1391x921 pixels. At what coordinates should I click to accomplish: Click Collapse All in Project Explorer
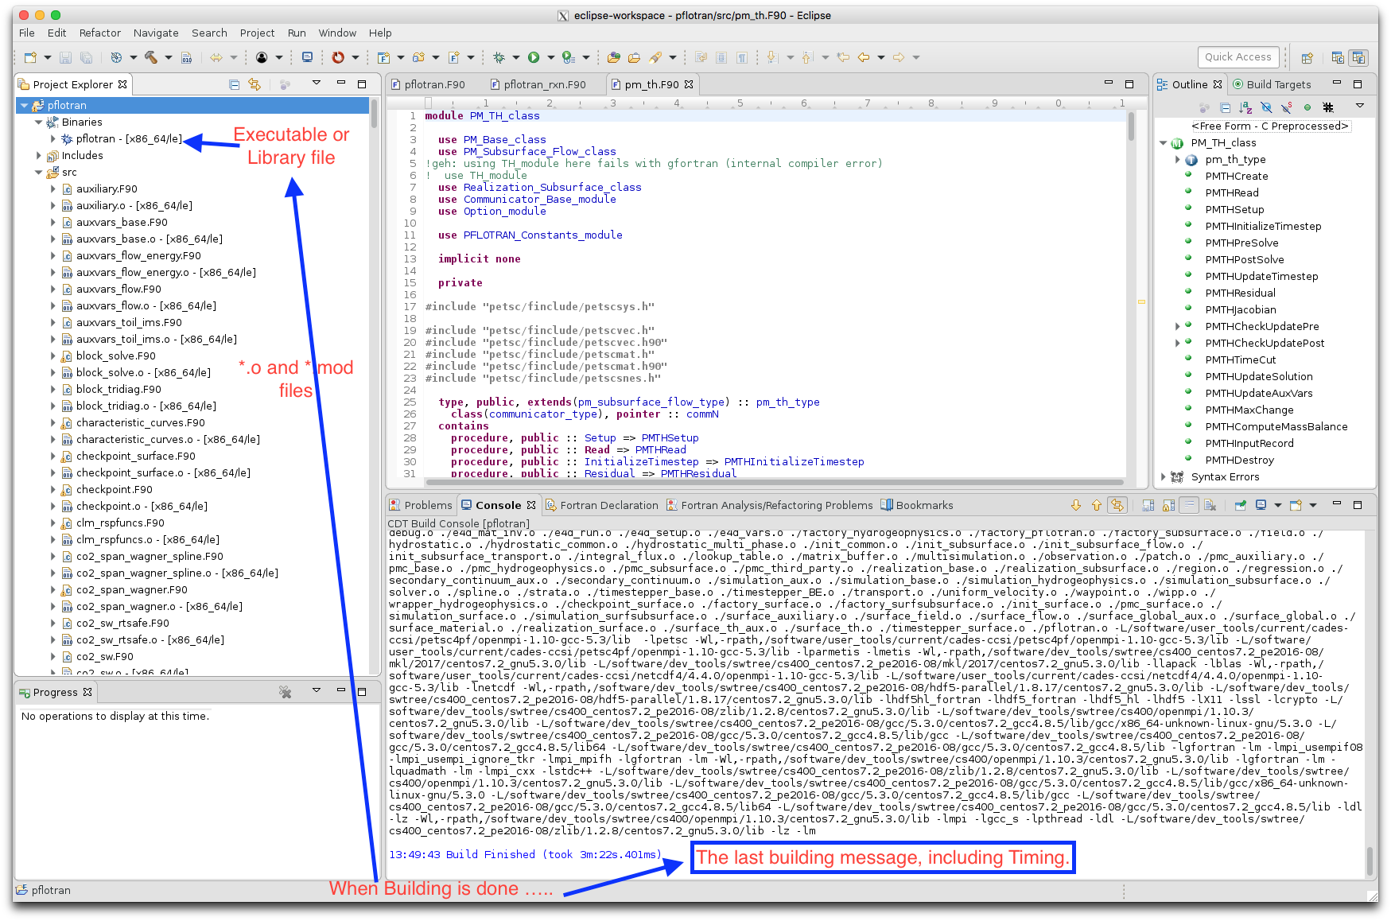pyautogui.click(x=234, y=84)
